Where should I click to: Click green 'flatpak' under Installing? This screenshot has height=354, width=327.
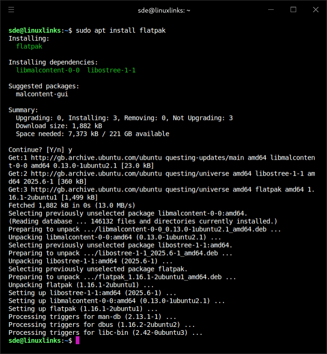(29, 46)
